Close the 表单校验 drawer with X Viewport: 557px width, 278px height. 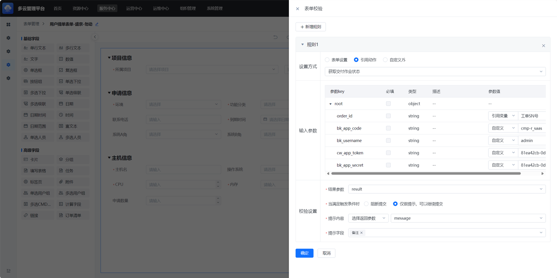click(x=297, y=9)
